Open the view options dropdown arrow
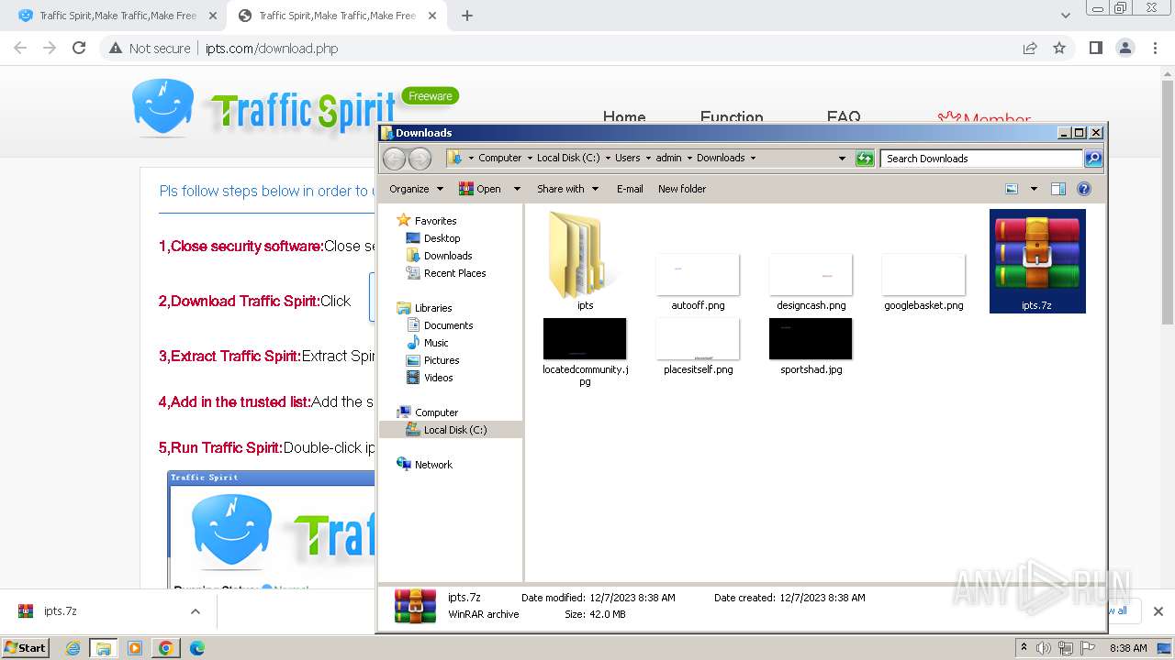Image resolution: width=1175 pixels, height=660 pixels. [1034, 189]
